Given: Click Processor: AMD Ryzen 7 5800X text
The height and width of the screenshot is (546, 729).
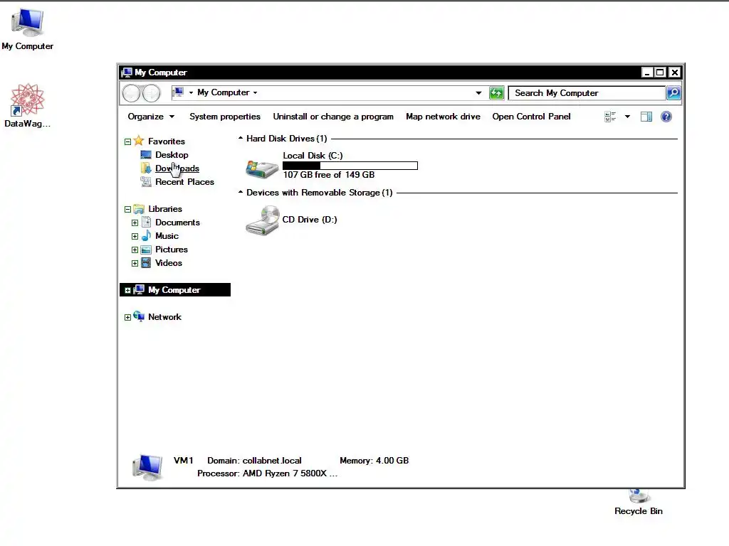Looking at the screenshot, I should (x=268, y=473).
